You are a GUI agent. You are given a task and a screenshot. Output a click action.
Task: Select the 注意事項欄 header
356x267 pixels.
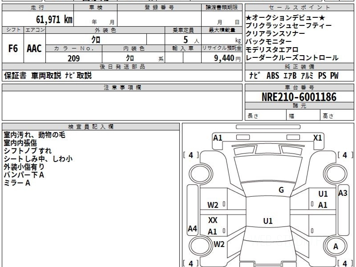tap(122, 88)
